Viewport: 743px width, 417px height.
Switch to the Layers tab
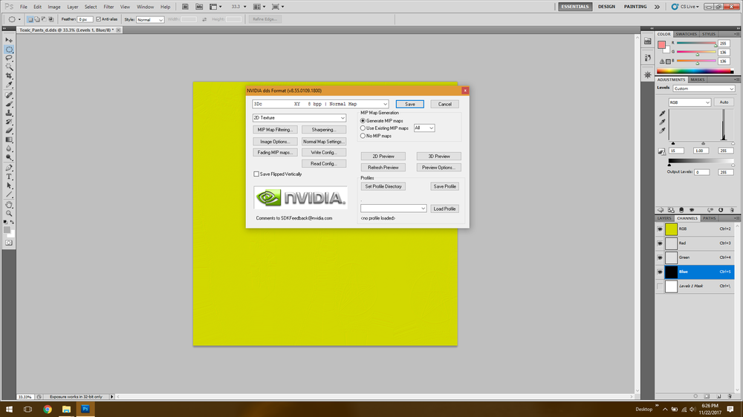click(663, 218)
